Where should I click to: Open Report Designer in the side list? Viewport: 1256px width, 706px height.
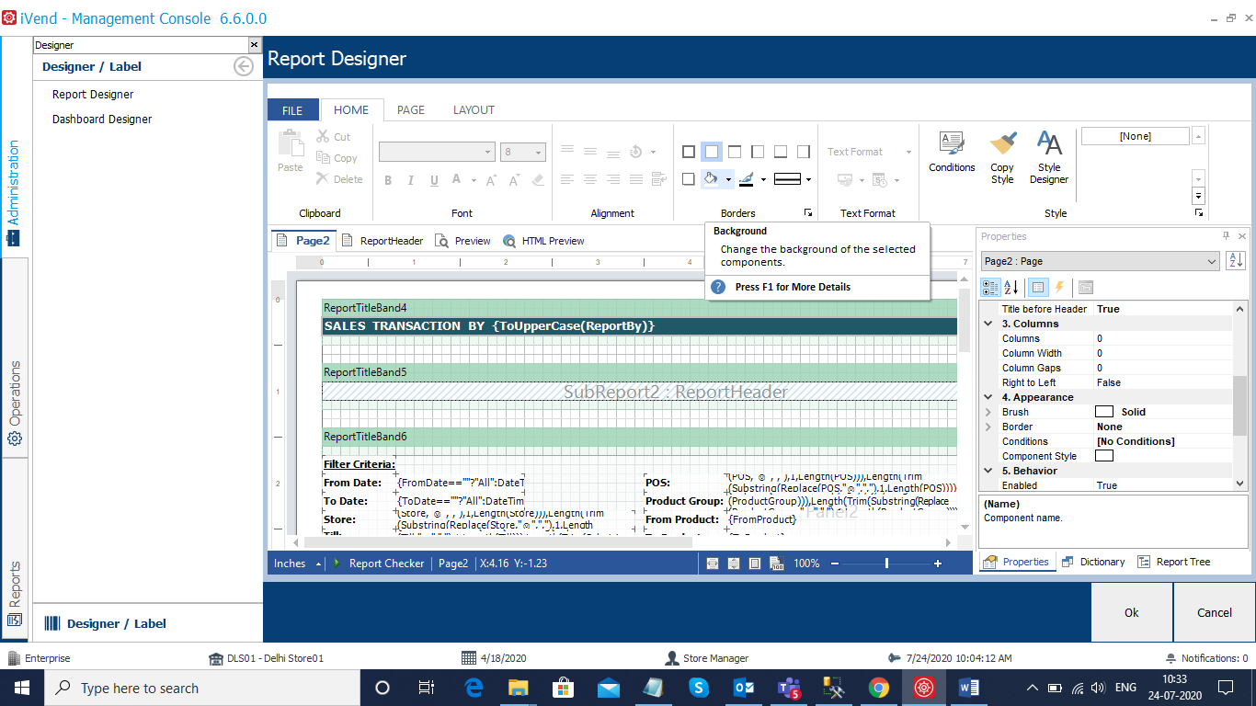coord(93,94)
